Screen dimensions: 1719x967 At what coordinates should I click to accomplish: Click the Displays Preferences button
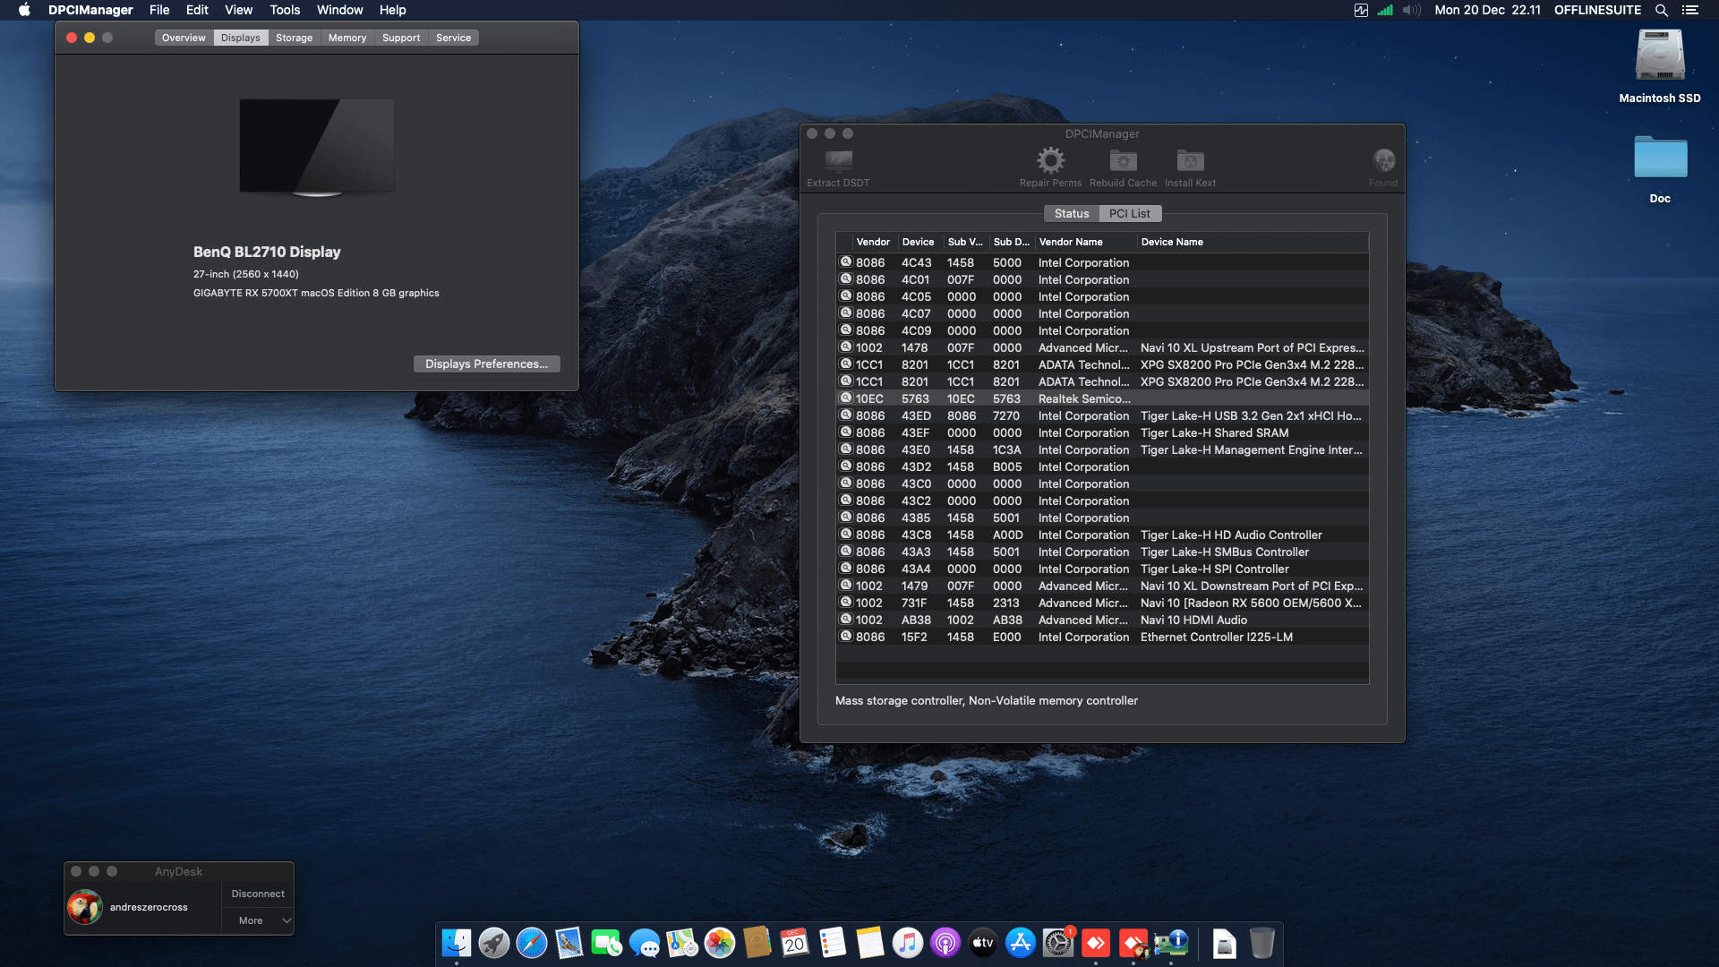click(486, 364)
